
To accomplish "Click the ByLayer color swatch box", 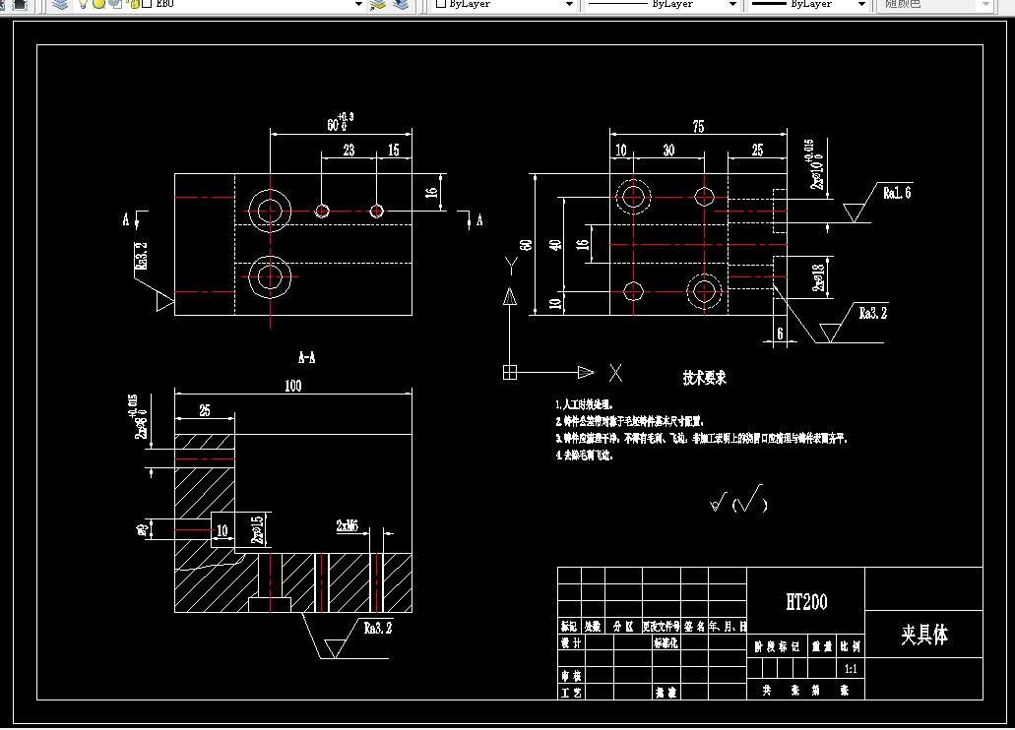I will tap(441, 3).
